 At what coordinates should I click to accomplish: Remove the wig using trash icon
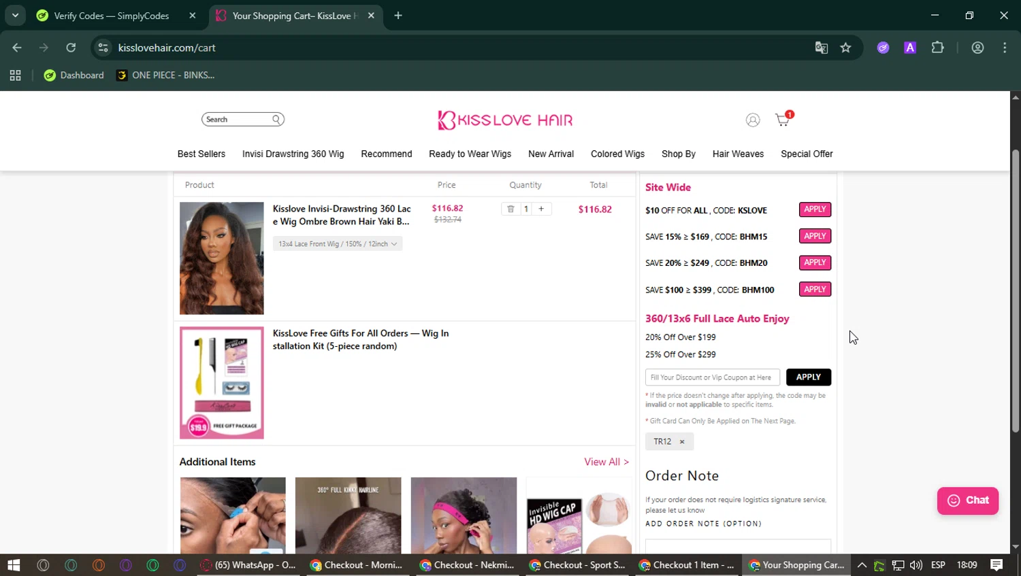[510, 209]
